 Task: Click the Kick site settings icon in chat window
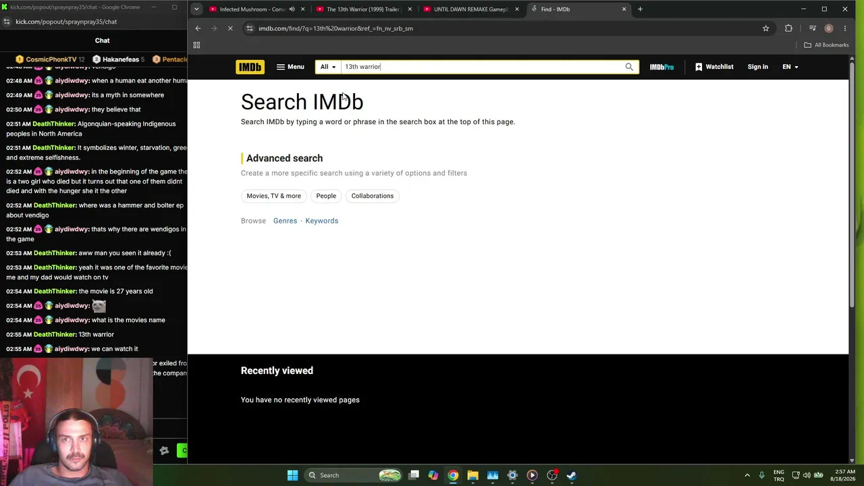7,22
